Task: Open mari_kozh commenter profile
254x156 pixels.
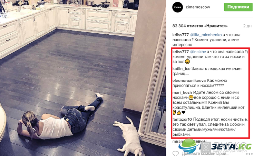Action: tap(182, 92)
